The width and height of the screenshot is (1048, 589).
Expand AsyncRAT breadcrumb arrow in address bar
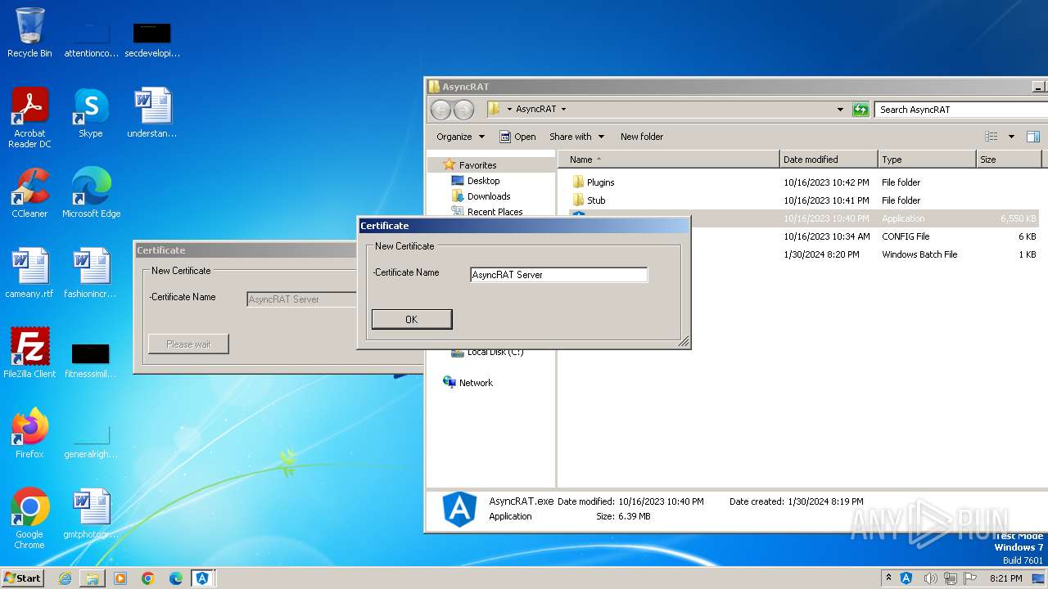point(563,110)
